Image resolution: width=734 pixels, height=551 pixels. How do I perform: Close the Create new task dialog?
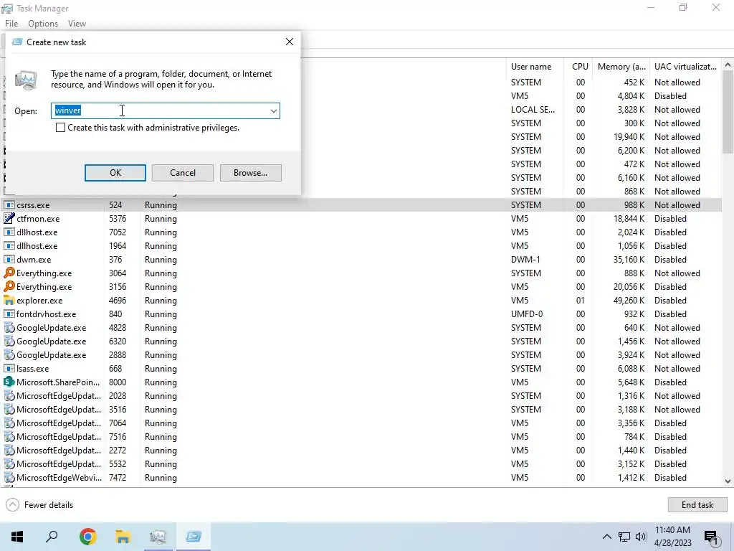pos(290,42)
